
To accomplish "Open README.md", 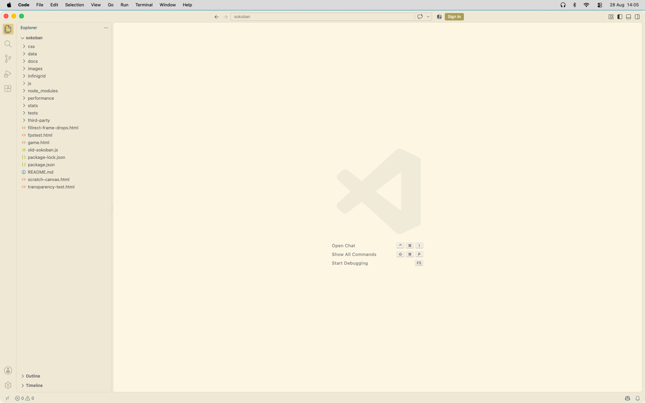I will (64, 172).
